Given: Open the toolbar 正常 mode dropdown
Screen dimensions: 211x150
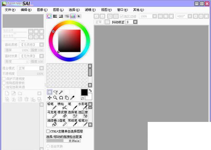Looking at the screenshot, I should pos(107,22).
